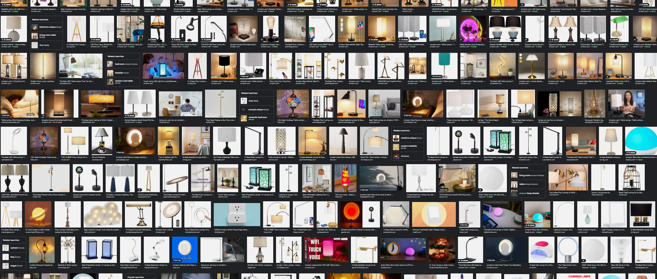
Task: Open related search 'living room amazon lamps'
Action: [x=528, y=175]
